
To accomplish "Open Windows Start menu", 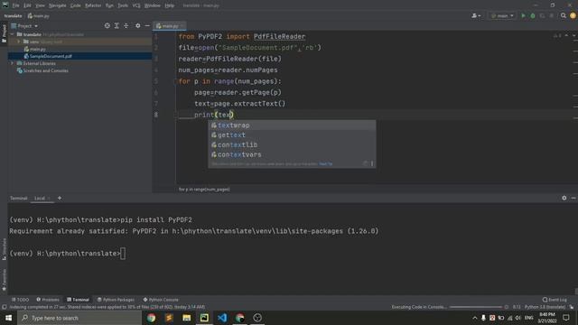I will [x=8, y=318].
